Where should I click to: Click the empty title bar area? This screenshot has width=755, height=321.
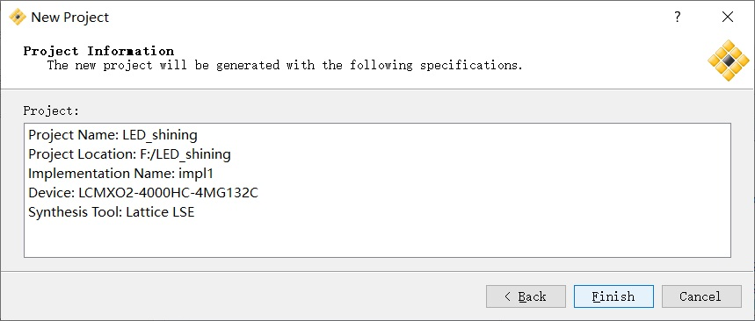(x=385, y=18)
